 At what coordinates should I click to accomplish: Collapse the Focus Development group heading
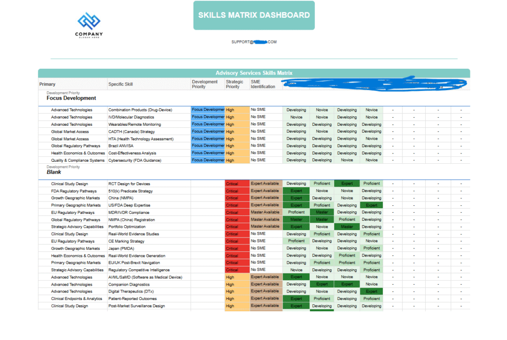tap(71, 98)
